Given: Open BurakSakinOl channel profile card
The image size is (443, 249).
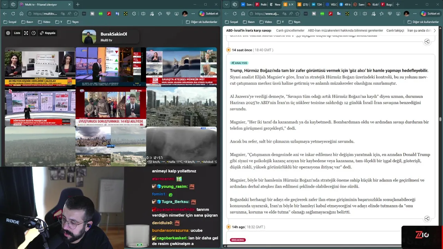Looking at the screenshot, I should [x=110, y=37].
